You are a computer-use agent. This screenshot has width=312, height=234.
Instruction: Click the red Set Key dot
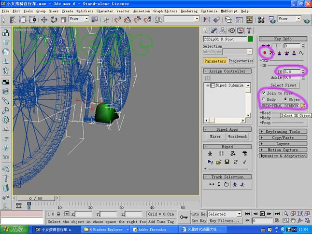click(x=265, y=53)
